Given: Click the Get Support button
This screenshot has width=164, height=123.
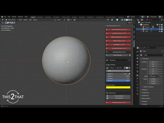Looking at the screenshot, I should click(x=118, y=98).
